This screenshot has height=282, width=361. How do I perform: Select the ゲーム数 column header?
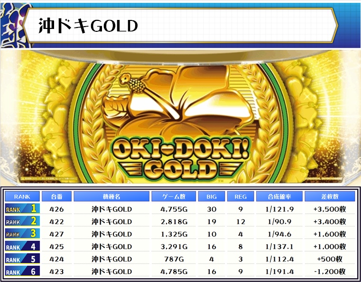click(174, 197)
